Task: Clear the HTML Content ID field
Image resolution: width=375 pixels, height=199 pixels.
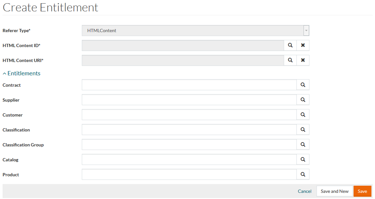Action: pos(303,45)
